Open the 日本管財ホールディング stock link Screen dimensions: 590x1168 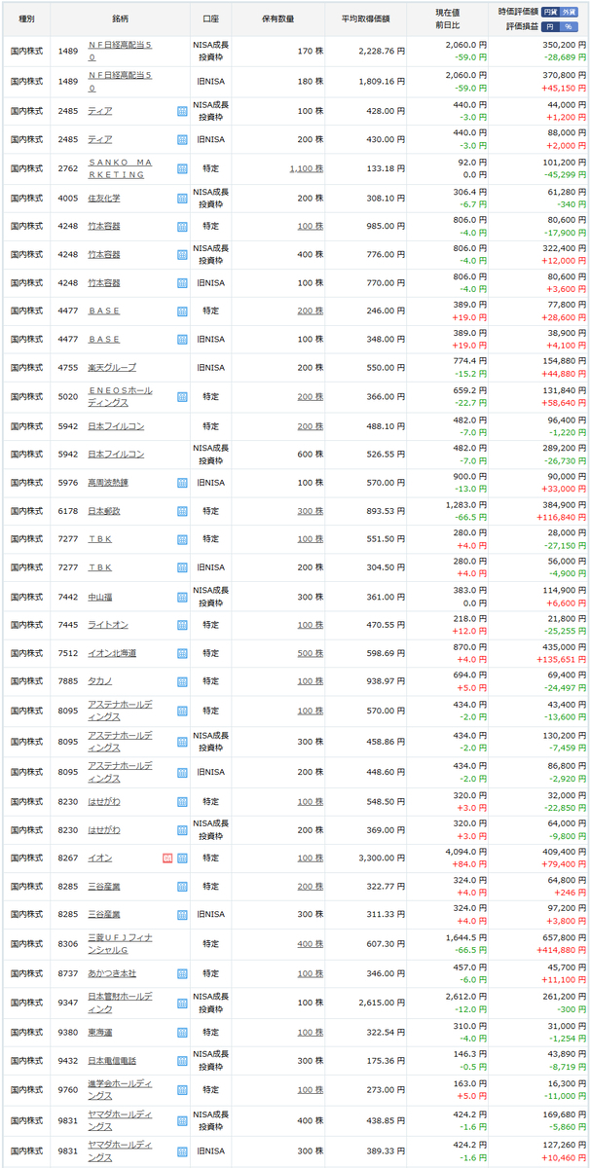(x=120, y=1003)
